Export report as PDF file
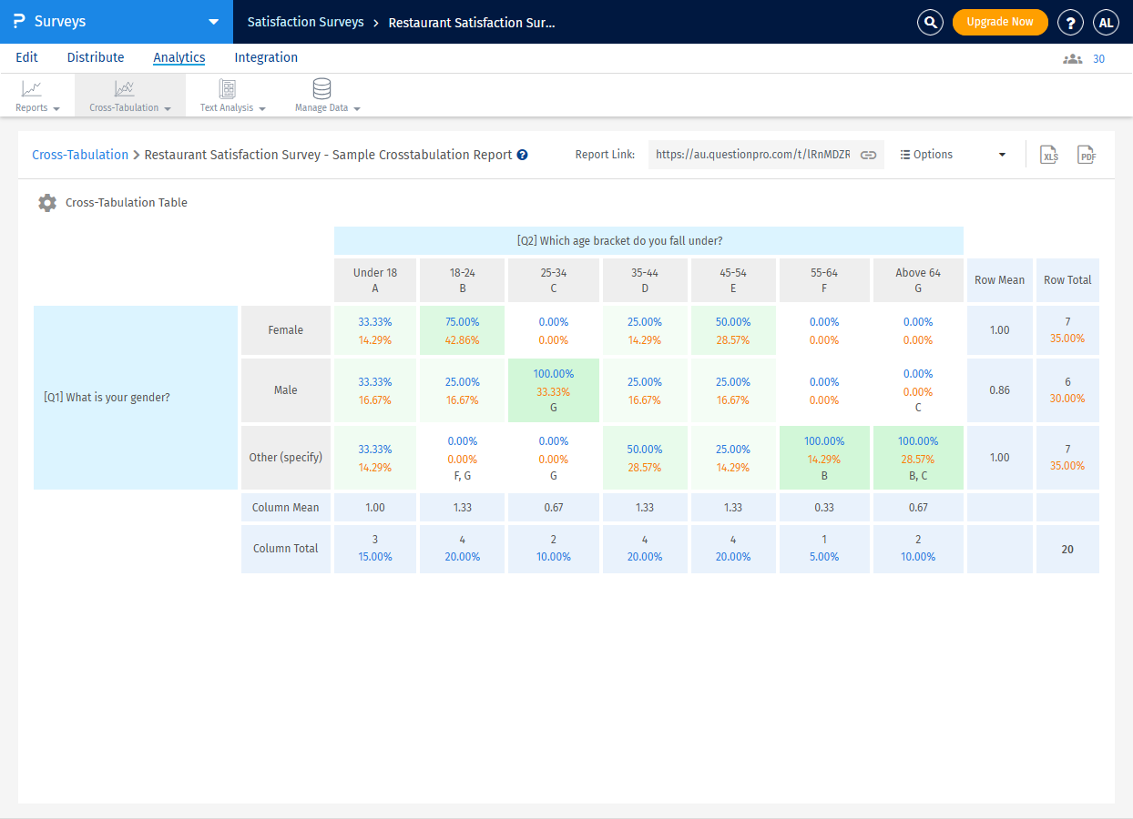Image resolution: width=1133 pixels, height=819 pixels. [1086, 155]
